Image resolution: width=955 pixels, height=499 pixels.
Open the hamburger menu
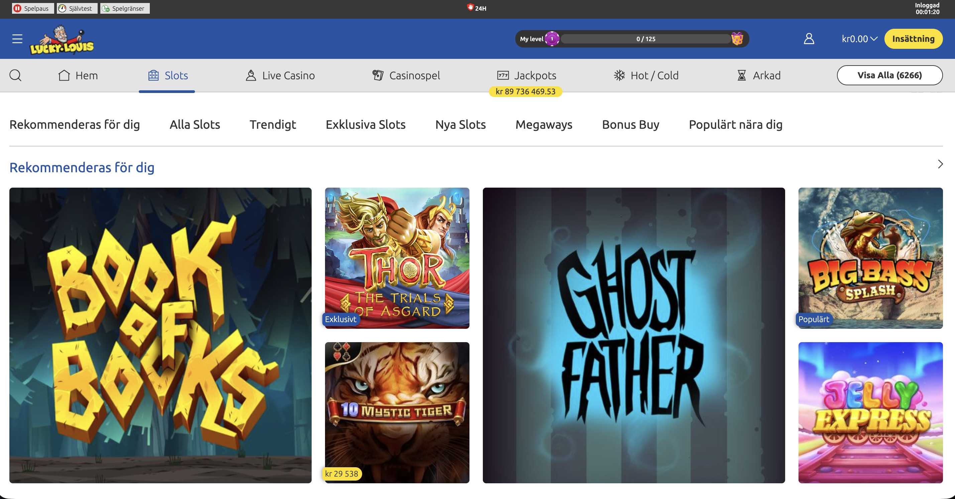coord(17,39)
